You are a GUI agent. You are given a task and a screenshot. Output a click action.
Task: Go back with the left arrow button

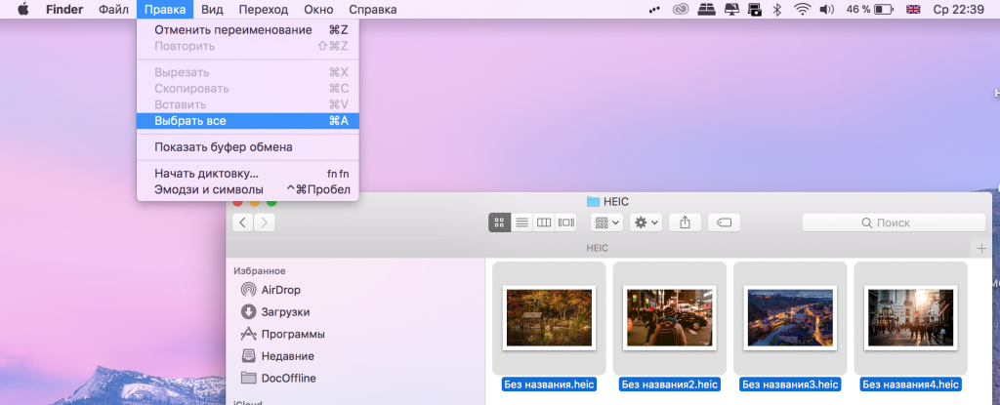click(x=242, y=223)
